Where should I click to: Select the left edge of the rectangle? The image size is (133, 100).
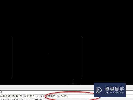[x=11, y=58]
